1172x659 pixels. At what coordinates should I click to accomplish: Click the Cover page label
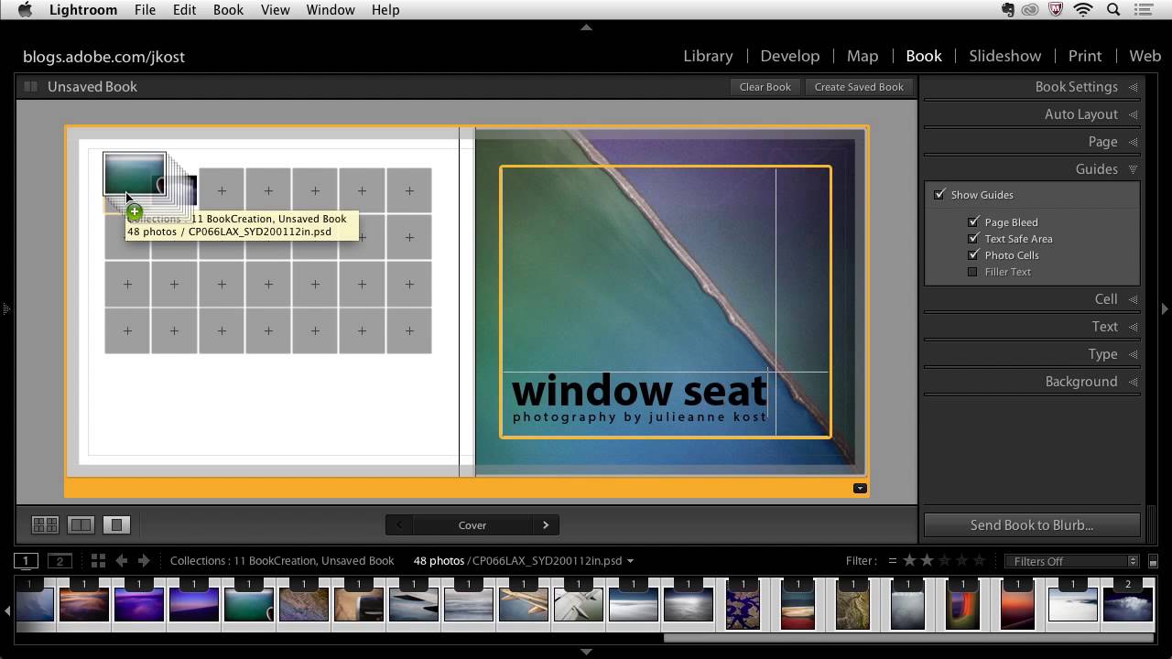click(x=472, y=525)
